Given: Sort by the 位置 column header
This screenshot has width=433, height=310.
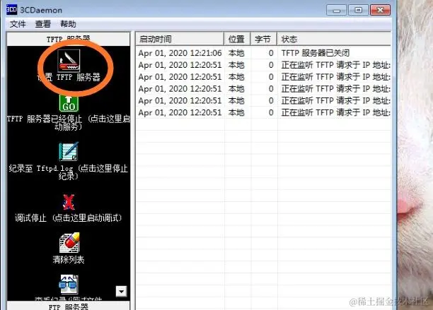Looking at the screenshot, I should coord(236,39).
